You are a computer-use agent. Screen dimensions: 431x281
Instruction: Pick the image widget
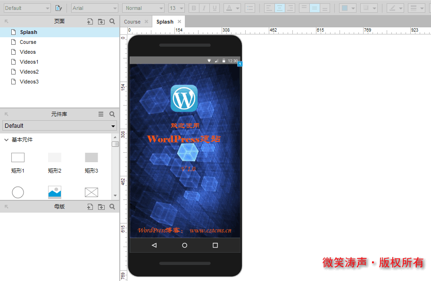point(55,192)
